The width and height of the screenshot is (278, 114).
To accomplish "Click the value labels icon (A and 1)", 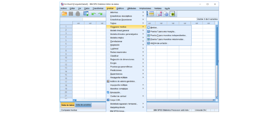I will pos(160,14).
